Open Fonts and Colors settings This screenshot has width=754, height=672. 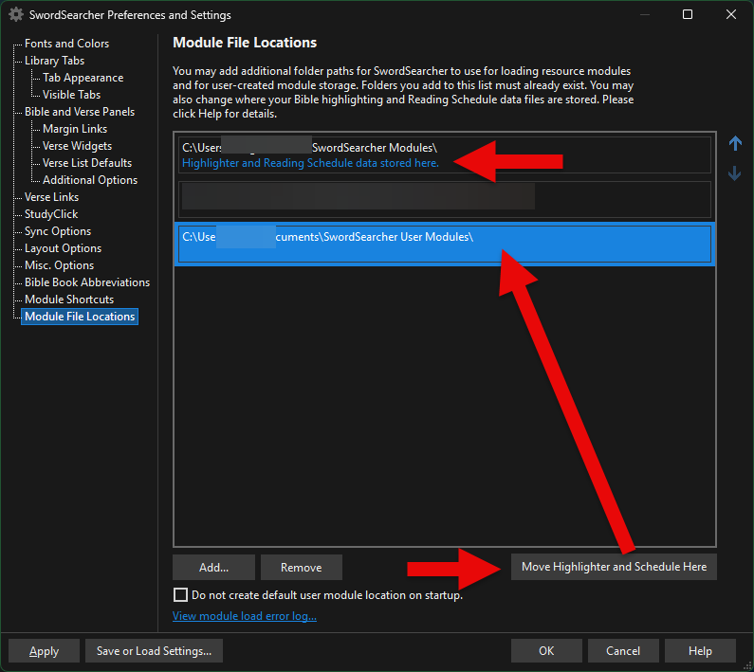[x=66, y=44]
